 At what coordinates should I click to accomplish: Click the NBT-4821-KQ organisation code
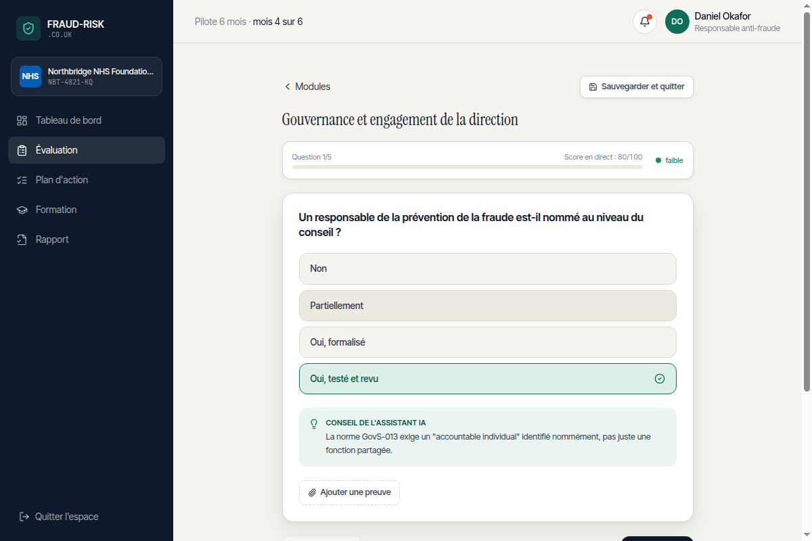[x=70, y=83]
